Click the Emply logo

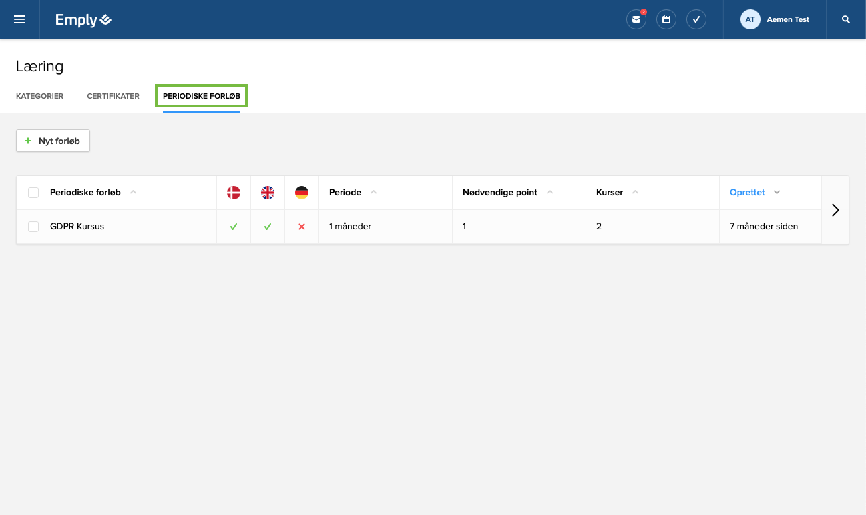83,20
